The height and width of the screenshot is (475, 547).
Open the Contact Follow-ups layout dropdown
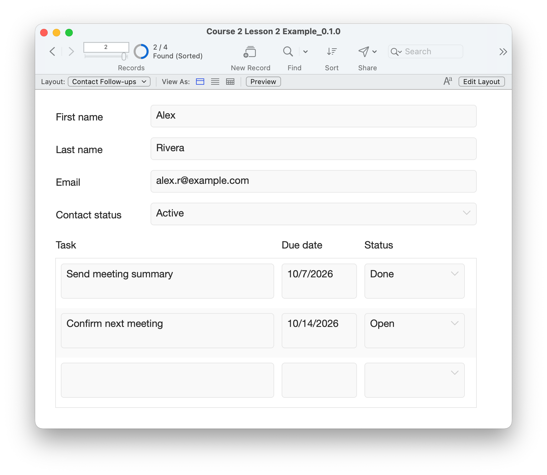[x=109, y=82]
